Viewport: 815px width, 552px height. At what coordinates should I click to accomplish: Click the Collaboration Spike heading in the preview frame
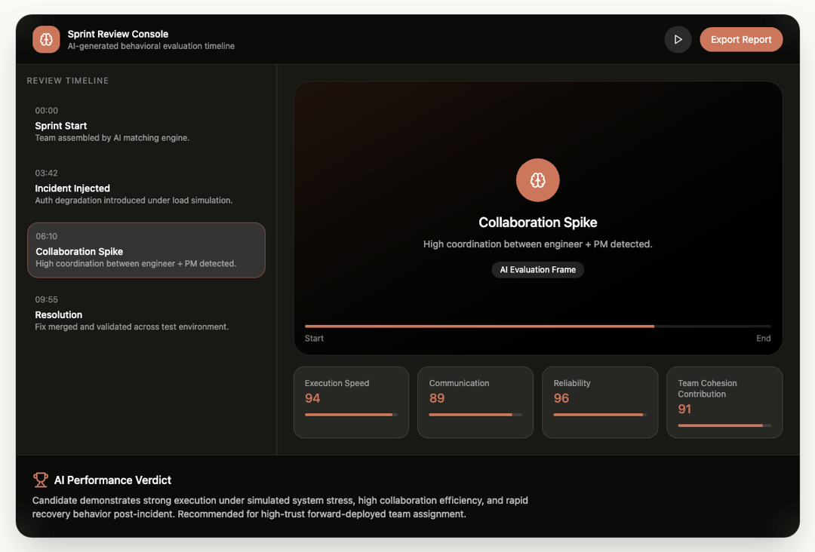pyautogui.click(x=537, y=222)
